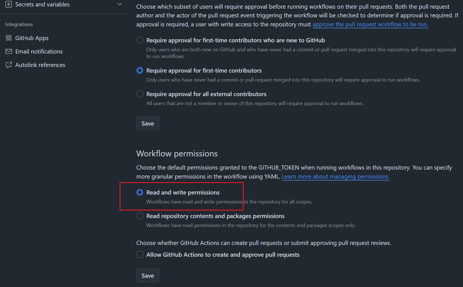Image resolution: width=463 pixels, height=287 pixels.
Task: Click the Workflow permissions heading
Action: pos(177,154)
